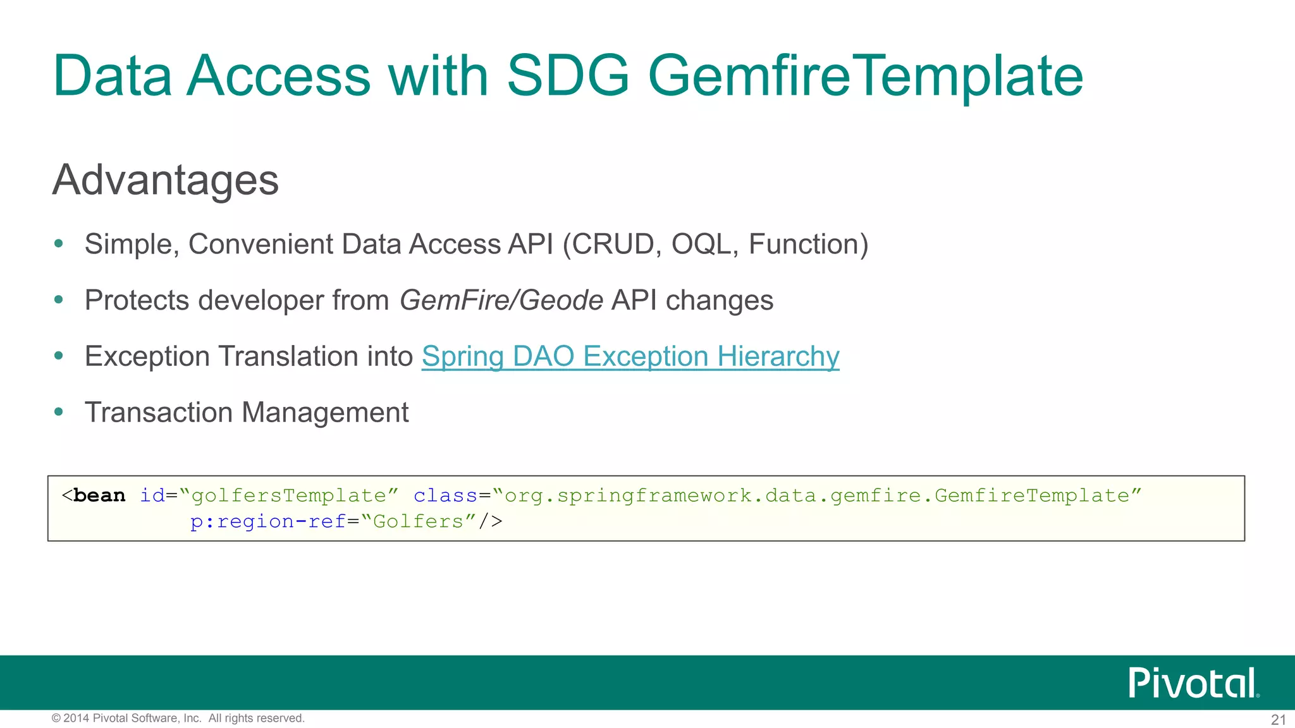Click the "golfersTemplate" id value in code
The width and height of the screenshot is (1295, 728).
pos(289,495)
